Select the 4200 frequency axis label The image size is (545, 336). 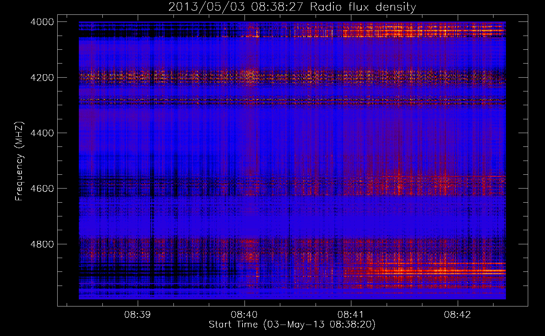click(x=42, y=78)
